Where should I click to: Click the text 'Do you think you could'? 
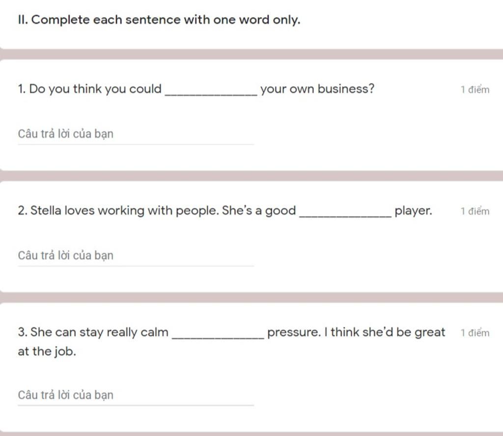click(x=95, y=89)
